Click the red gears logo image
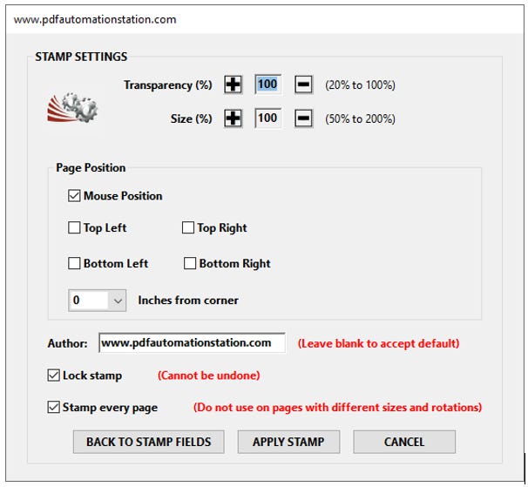The image size is (528, 487). point(72,108)
